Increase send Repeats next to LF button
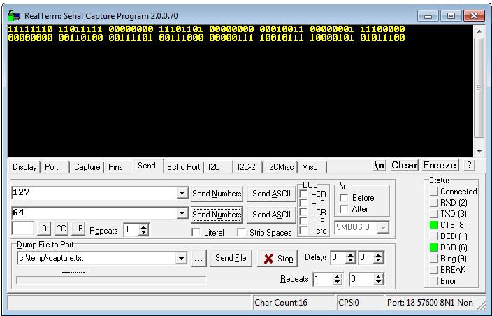This screenshot has height=316, width=492. point(144,227)
